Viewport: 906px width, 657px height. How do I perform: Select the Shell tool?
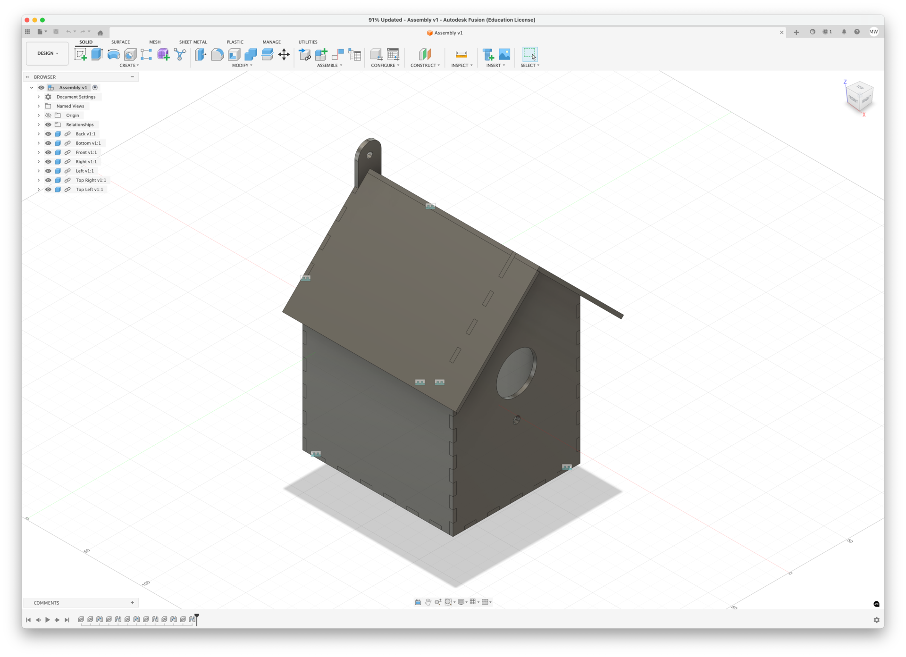234,54
